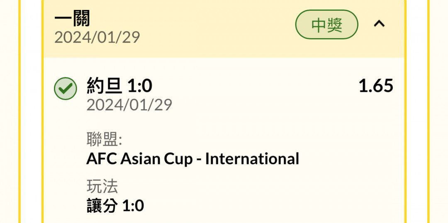Click the 玩法 label
Viewport: 448px width, 223px height.
[102, 187]
